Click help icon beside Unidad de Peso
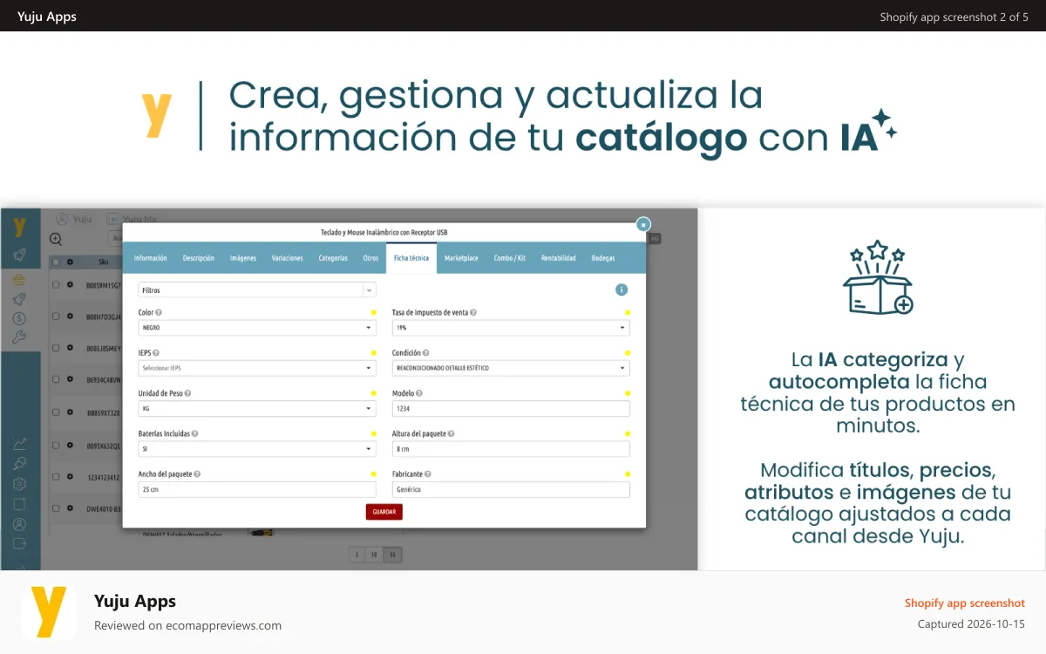Image resolution: width=1046 pixels, height=654 pixels. point(187,393)
